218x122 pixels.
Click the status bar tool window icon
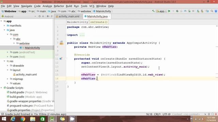coord(2,114)
